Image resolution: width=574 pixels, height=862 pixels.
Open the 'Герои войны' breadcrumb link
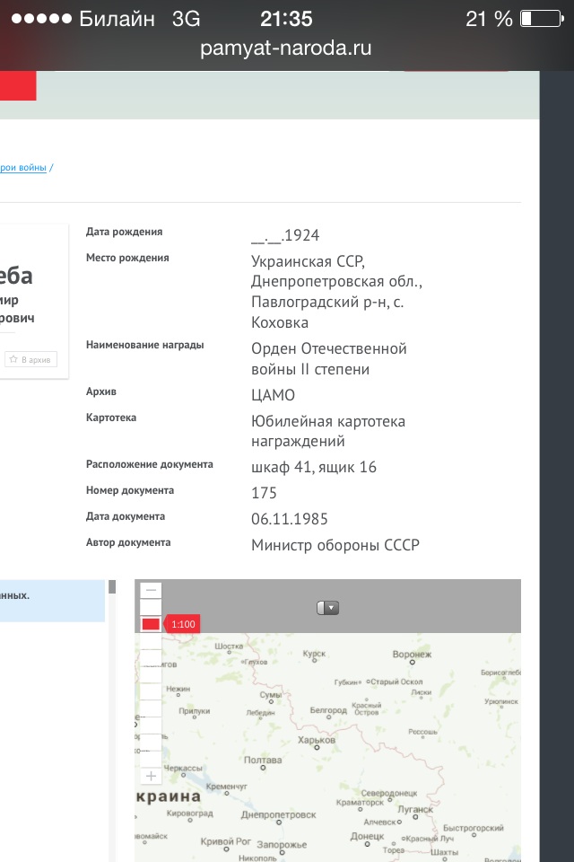tap(22, 167)
